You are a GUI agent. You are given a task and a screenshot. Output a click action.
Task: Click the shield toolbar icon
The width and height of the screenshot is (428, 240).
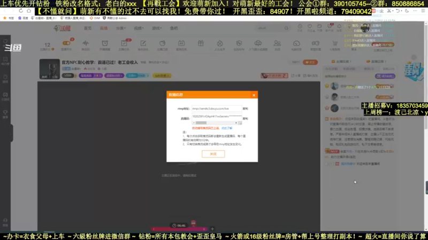pos(239,43)
